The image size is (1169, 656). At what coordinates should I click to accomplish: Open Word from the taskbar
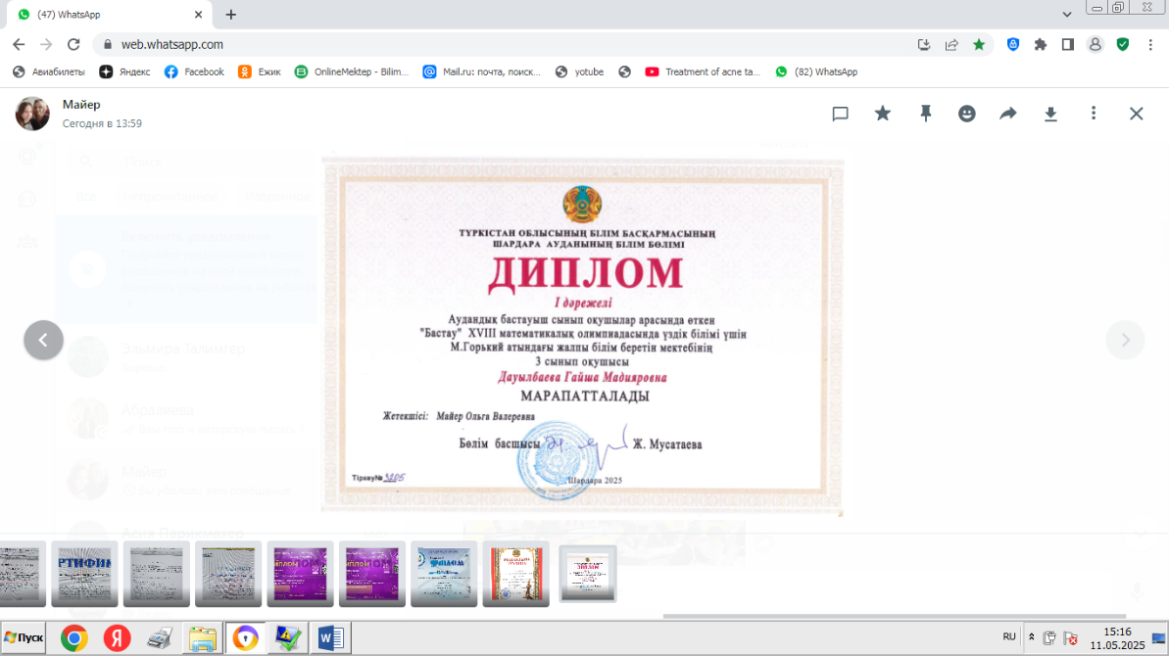[330, 638]
